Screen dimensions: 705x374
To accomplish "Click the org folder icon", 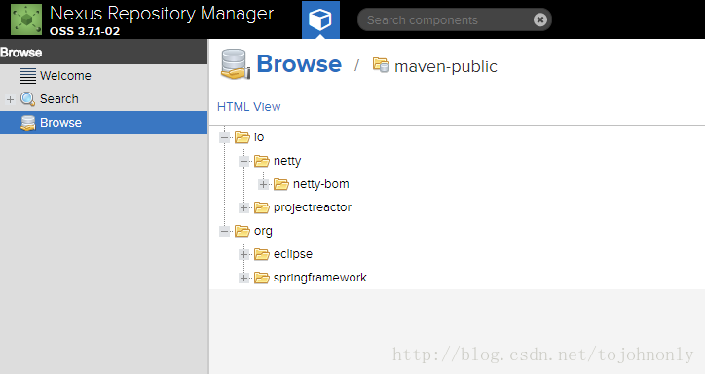I will click(241, 231).
